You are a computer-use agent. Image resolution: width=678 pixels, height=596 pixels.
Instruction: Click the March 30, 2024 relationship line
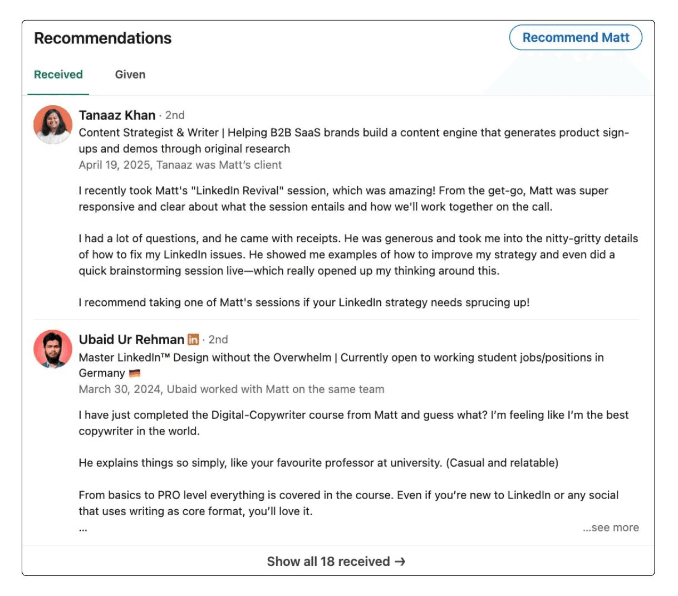pyautogui.click(x=232, y=389)
